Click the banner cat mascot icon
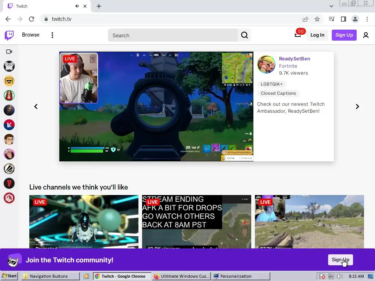The height and width of the screenshot is (281, 375). [14, 260]
